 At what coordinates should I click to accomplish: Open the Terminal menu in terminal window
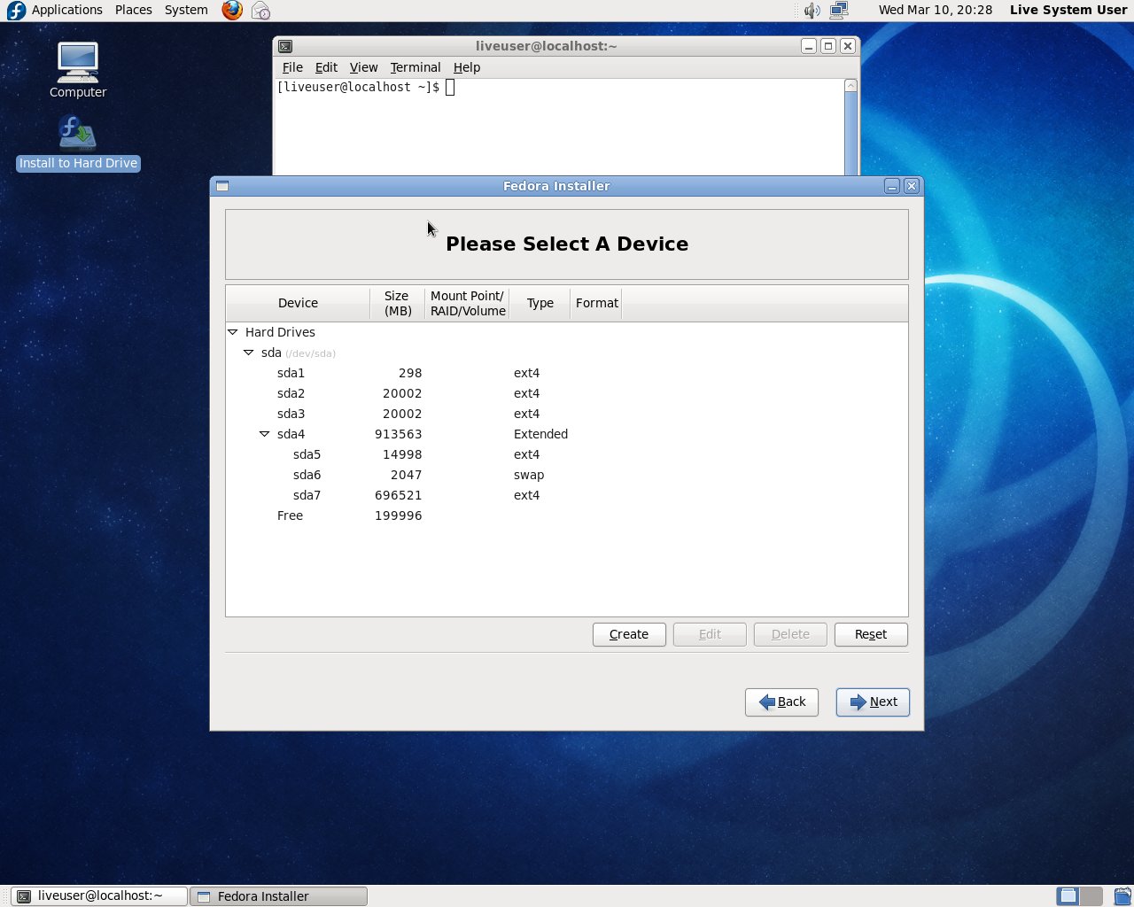tap(415, 67)
